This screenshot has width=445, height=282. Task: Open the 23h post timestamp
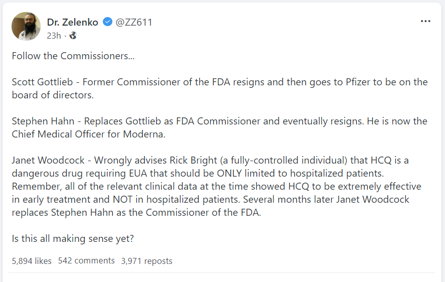pyautogui.click(x=54, y=36)
